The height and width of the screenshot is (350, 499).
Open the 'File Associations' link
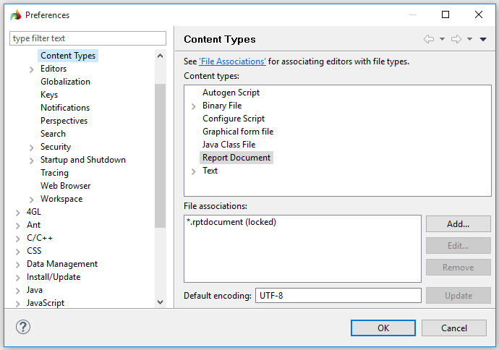232,61
